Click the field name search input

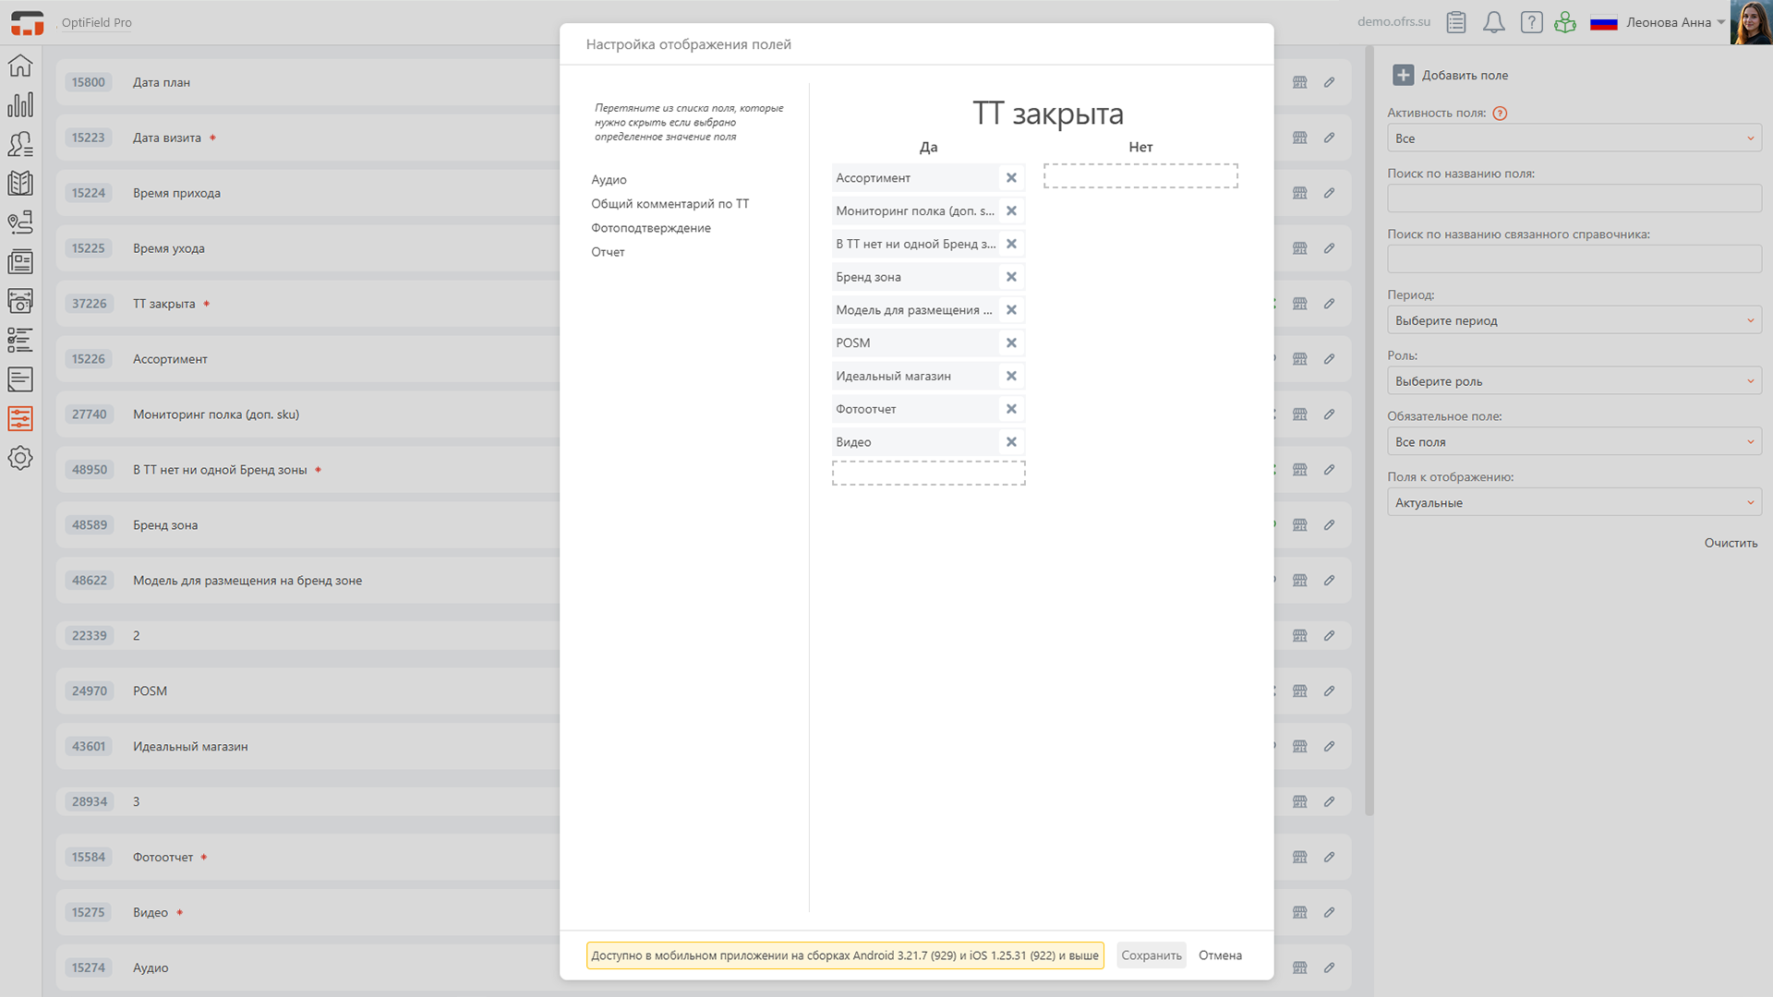point(1574,198)
